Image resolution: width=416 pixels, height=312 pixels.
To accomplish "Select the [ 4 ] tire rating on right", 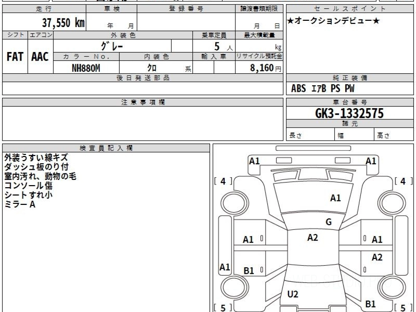I will click(404, 181).
